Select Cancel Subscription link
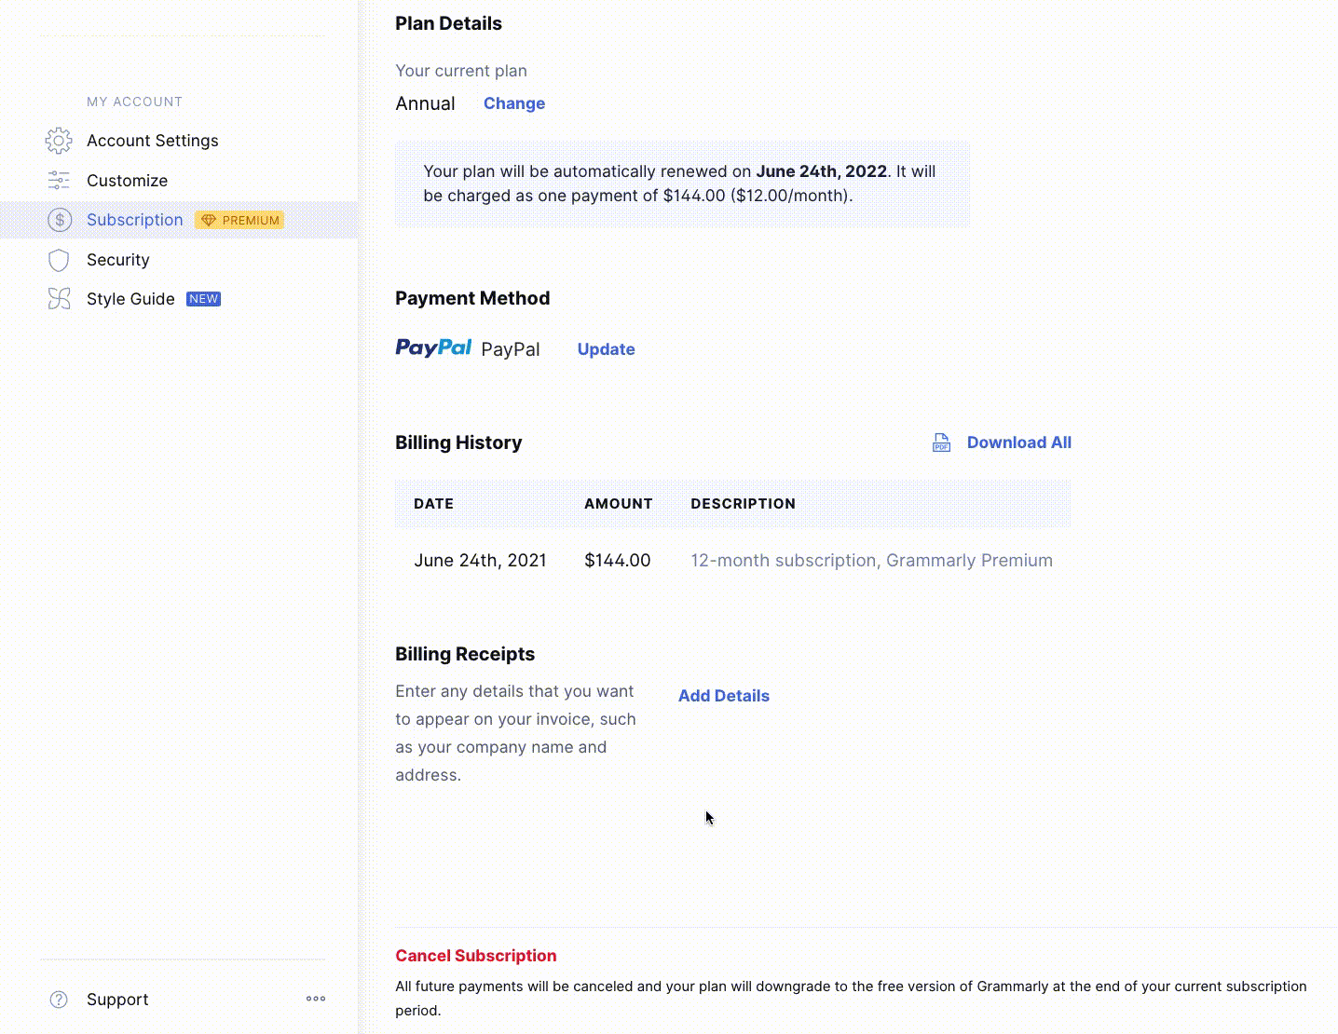The width and height of the screenshot is (1338, 1034). click(475, 956)
